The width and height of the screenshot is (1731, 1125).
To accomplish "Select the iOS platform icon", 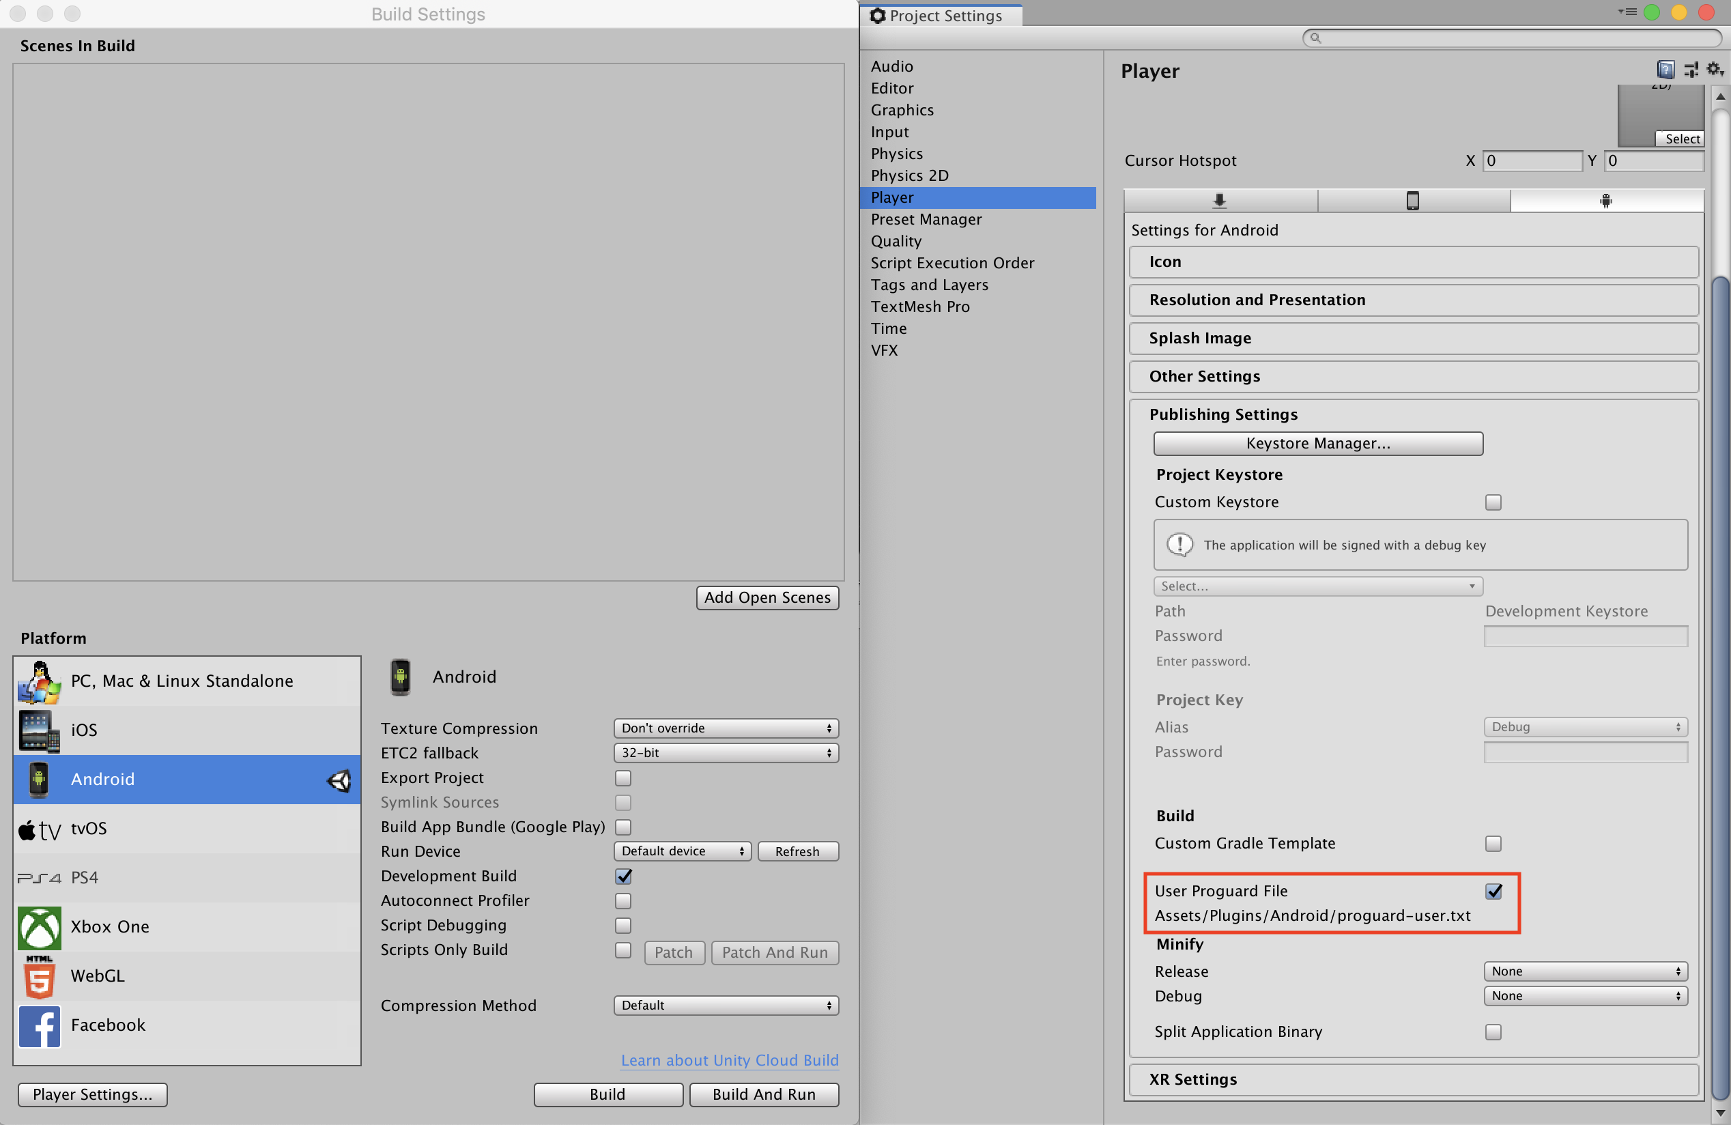I will tap(38, 728).
